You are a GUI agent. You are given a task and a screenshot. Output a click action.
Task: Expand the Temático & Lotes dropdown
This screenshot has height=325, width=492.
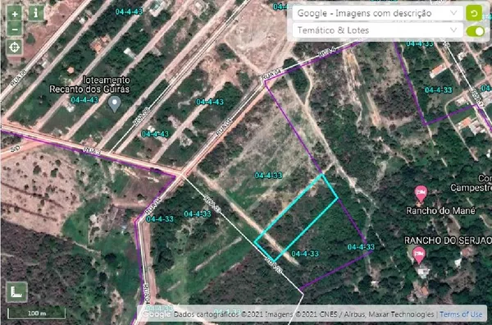(377, 30)
